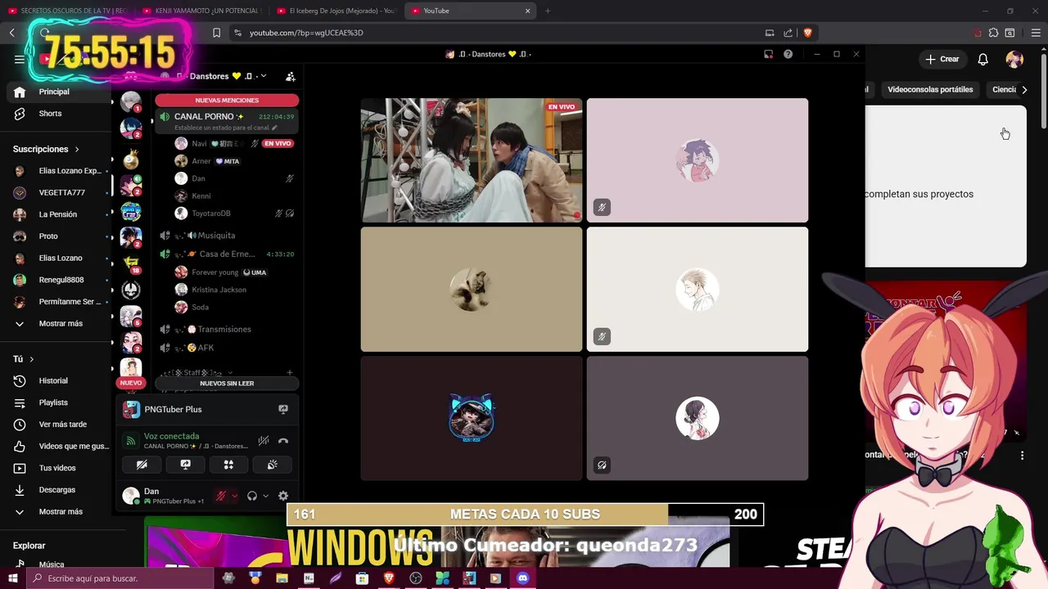The height and width of the screenshot is (589, 1048).
Task: Switch to the El Iceberg De Jojos tab
Action: click(x=337, y=11)
